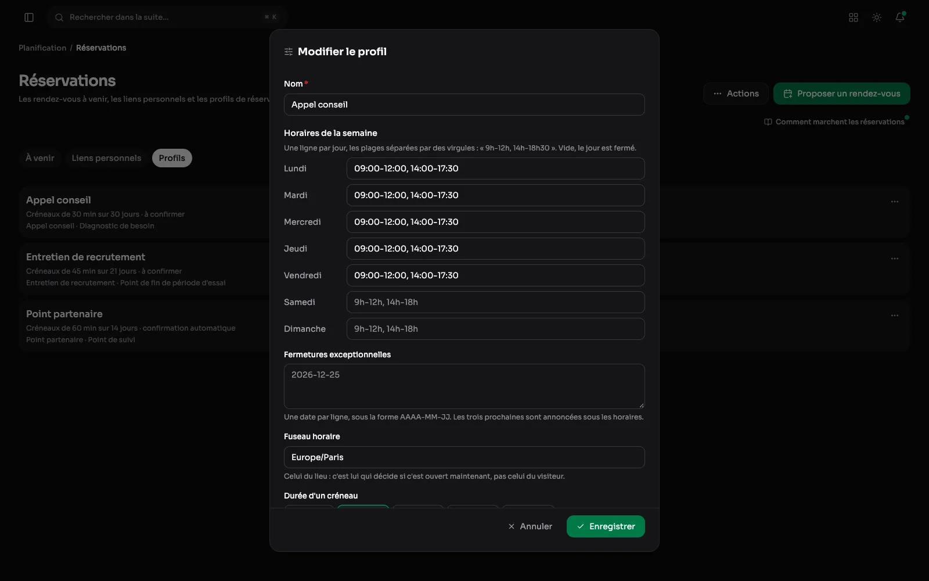Edit the Fuseau horaire field Europe/Paris
929x581 pixels.
click(x=464, y=457)
